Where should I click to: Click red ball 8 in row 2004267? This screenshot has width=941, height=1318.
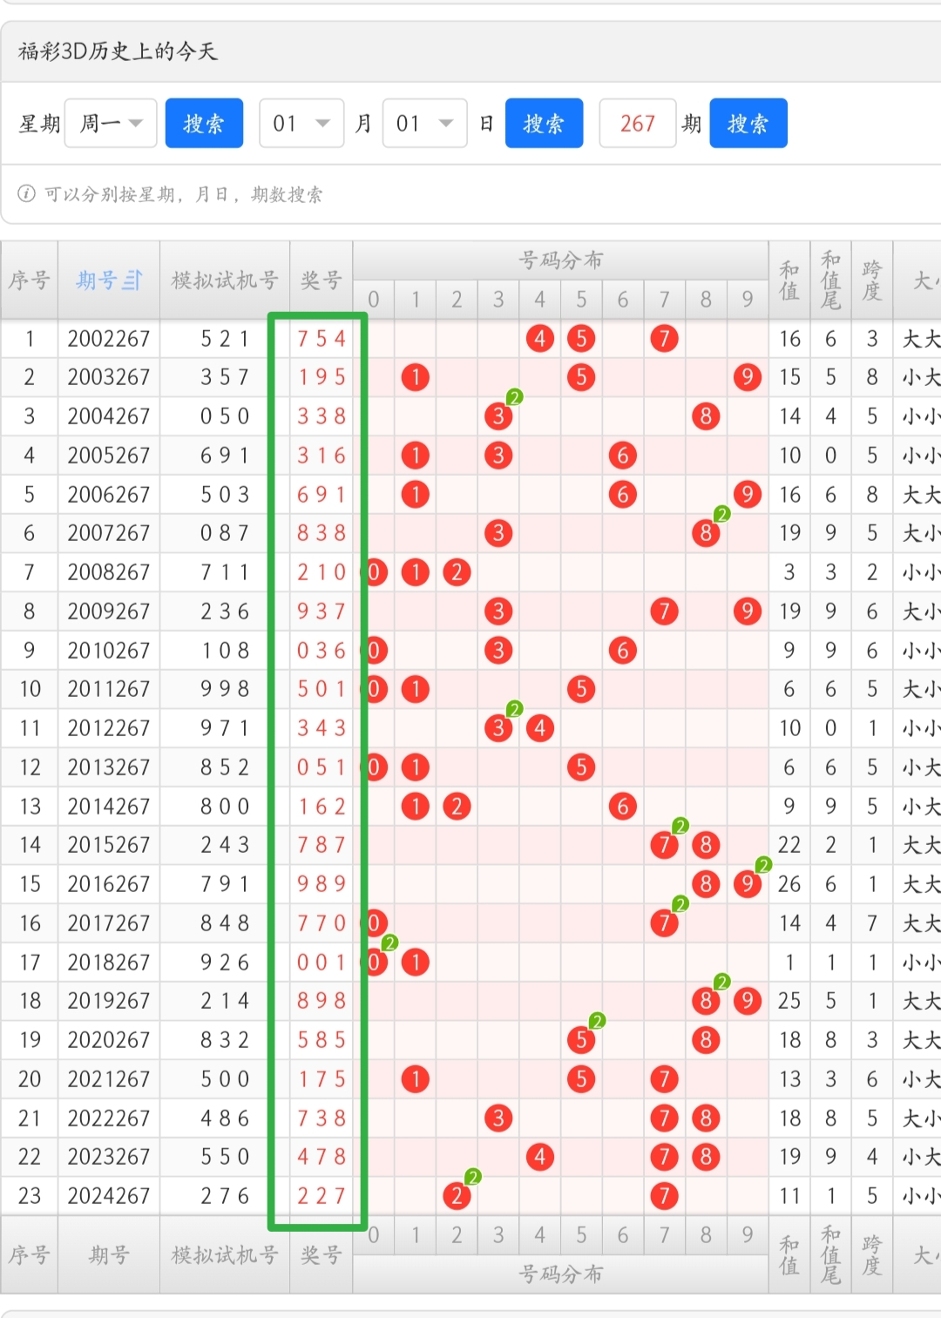click(x=706, y=416)
